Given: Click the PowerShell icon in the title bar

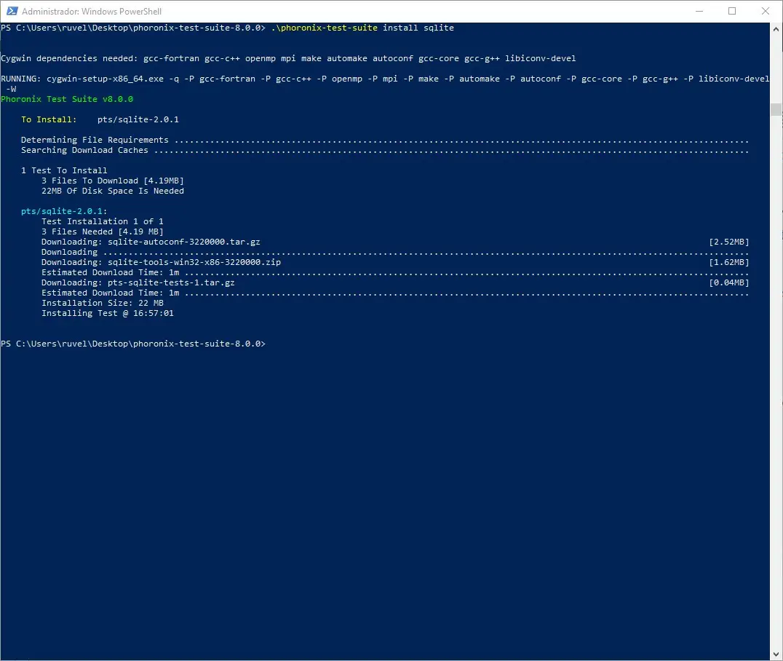Looking at the screenshot, I should pyautogui.click(x=11, y=11).
